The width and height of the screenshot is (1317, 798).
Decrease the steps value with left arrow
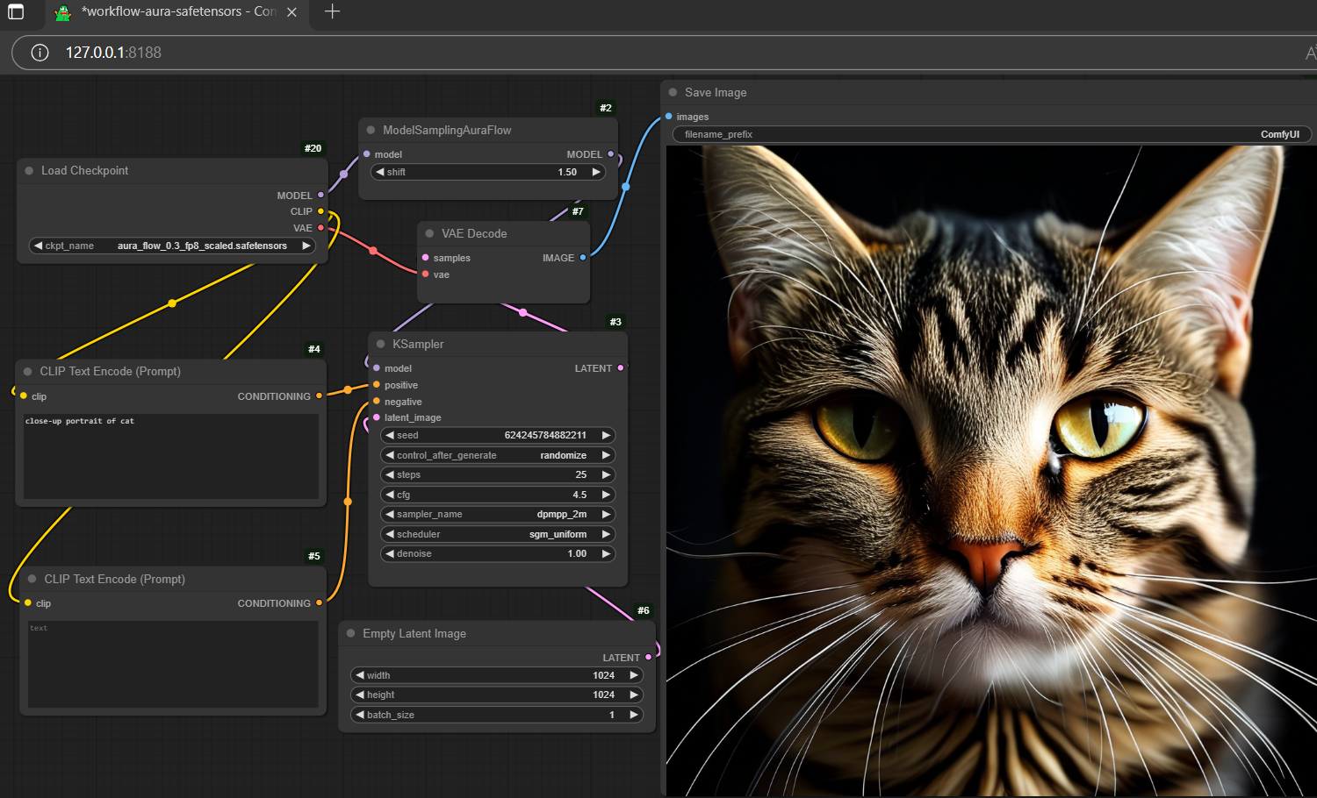pyautogui.click(x=389, y=474)
